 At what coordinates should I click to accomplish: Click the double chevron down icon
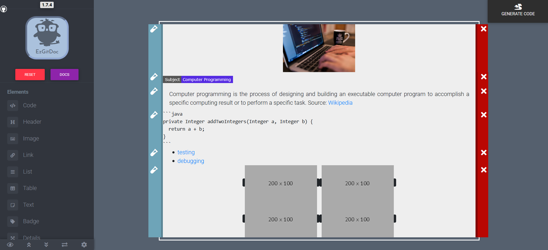[46, 245]
